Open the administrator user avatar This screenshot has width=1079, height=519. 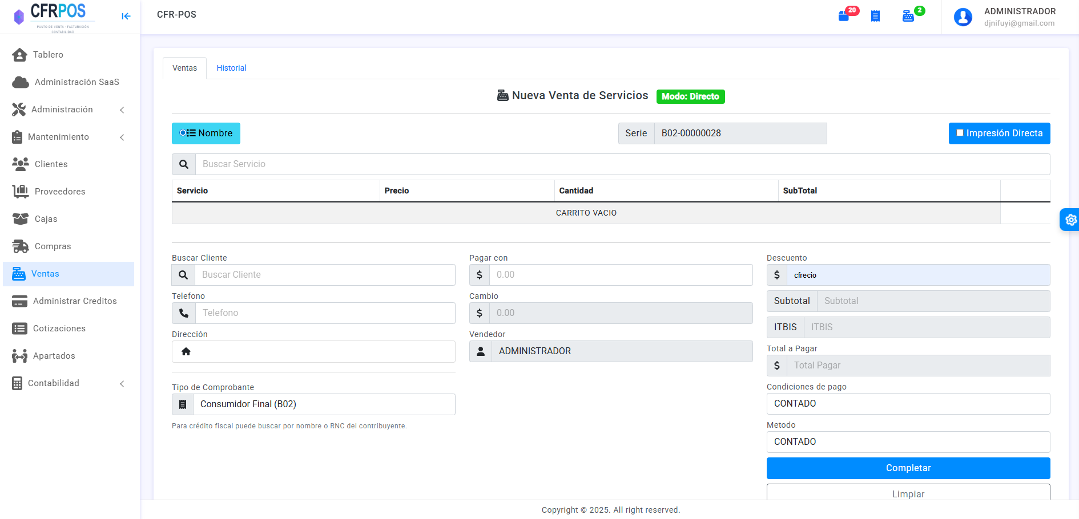963,17
